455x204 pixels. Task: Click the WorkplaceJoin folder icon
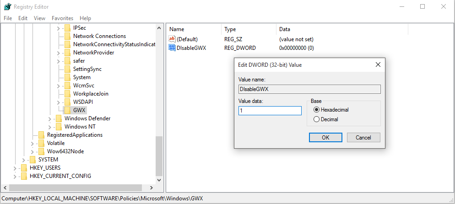click(67, 94)
